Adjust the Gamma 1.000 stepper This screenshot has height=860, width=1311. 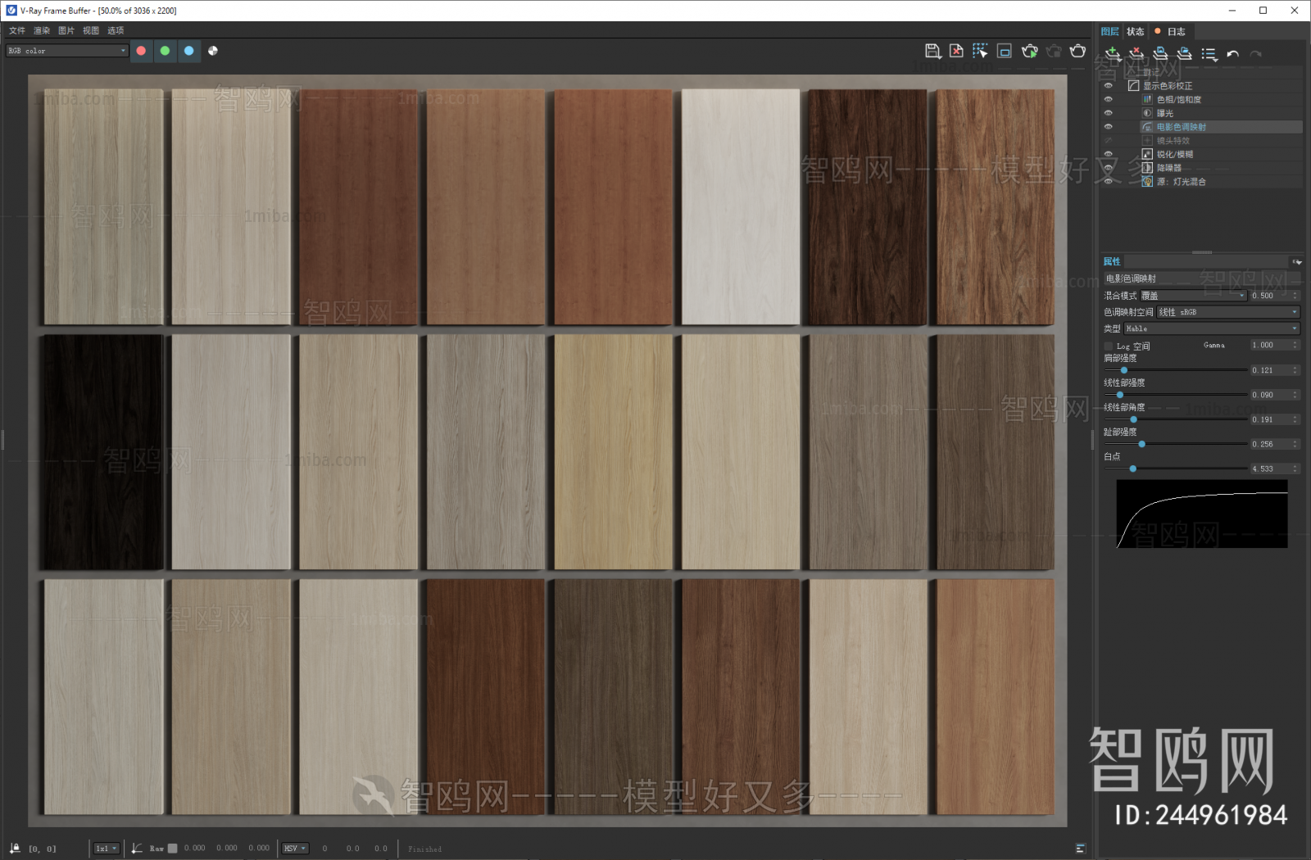pos(1295,345)
